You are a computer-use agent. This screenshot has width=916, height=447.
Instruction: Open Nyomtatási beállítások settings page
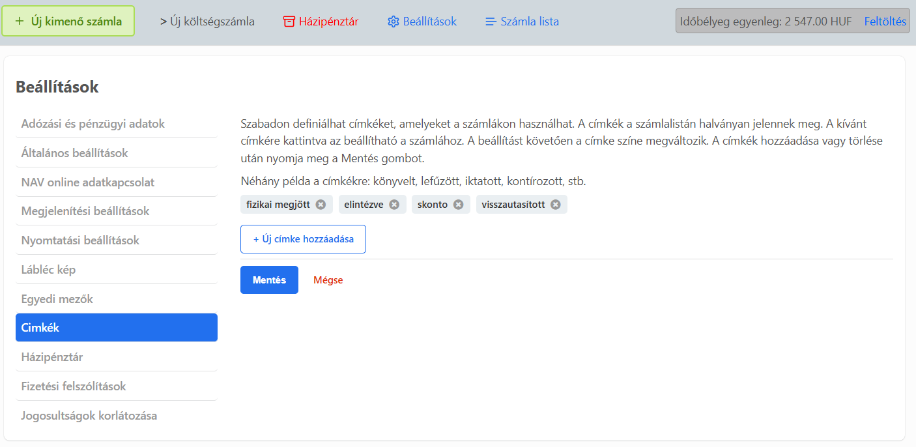tap(80, 240)
